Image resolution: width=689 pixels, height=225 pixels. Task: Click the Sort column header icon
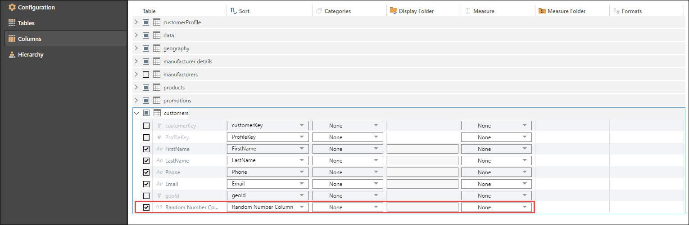[x=233, y=11]
